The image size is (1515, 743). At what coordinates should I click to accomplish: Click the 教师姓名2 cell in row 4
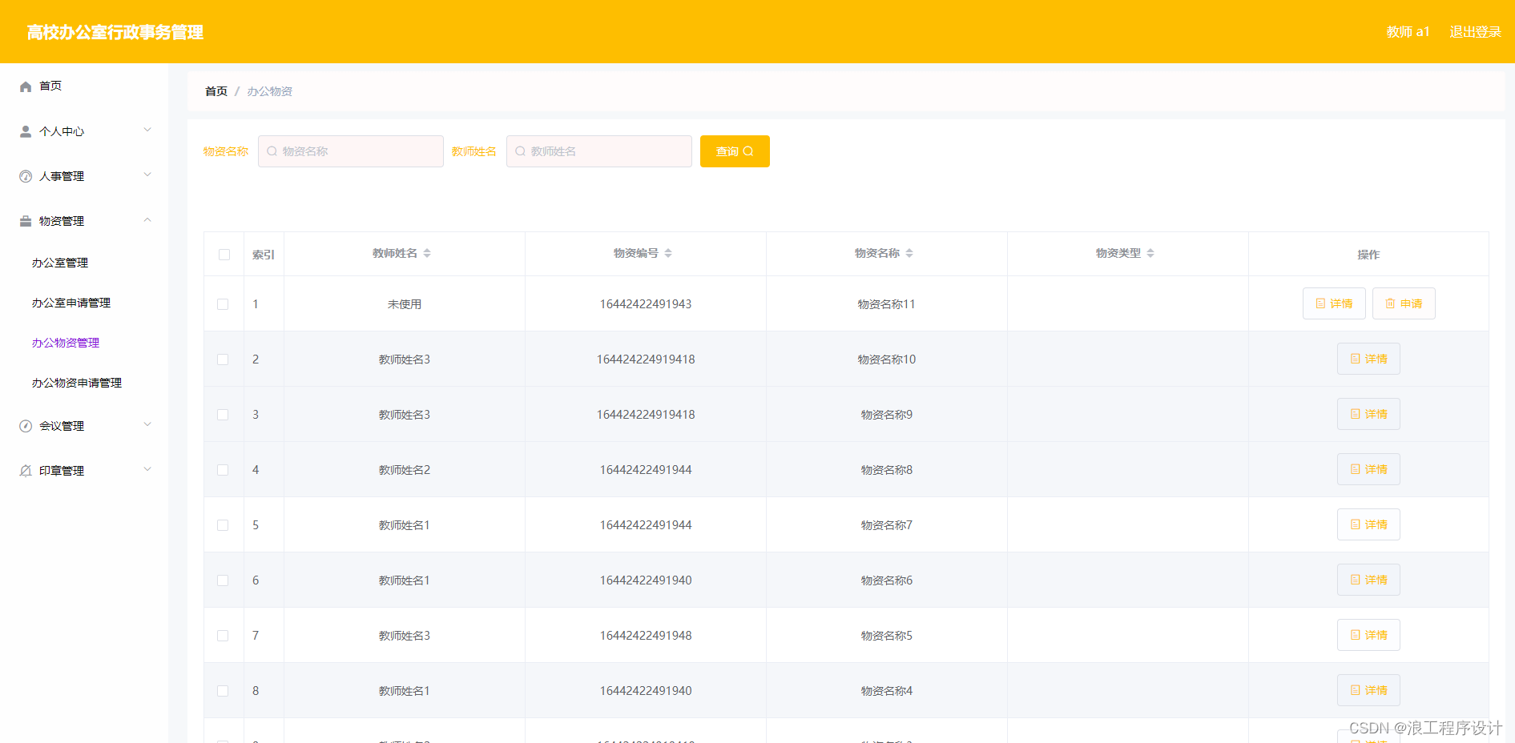tap(405, 470)
